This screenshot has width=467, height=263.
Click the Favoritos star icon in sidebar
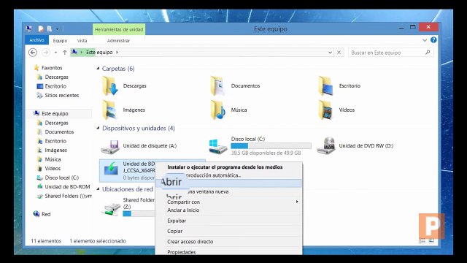tap(36, 68)
